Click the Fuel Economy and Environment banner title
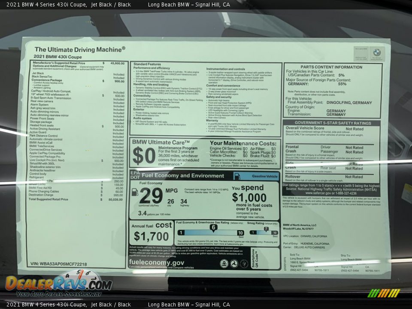Image resolution: width=412 pixels, height=309 pixels. pos(183,176)
